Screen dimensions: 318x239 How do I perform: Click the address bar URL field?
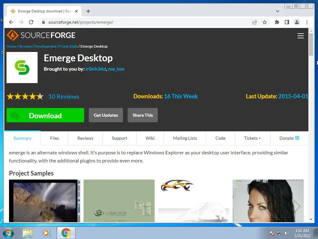coord(146,22)
